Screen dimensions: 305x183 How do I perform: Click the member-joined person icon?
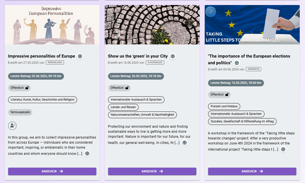coord(12,126)
